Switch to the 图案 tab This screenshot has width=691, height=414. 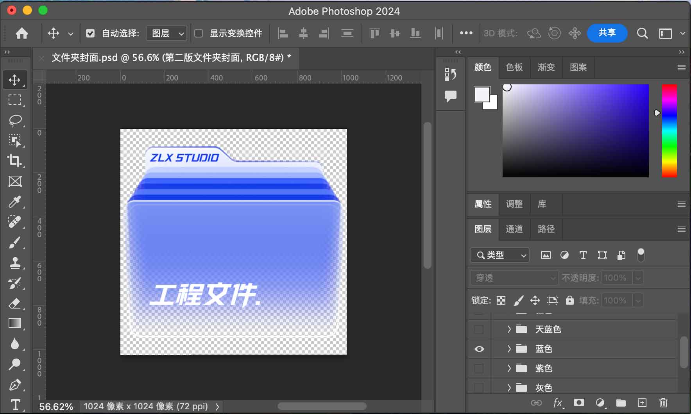pos(578,68)
